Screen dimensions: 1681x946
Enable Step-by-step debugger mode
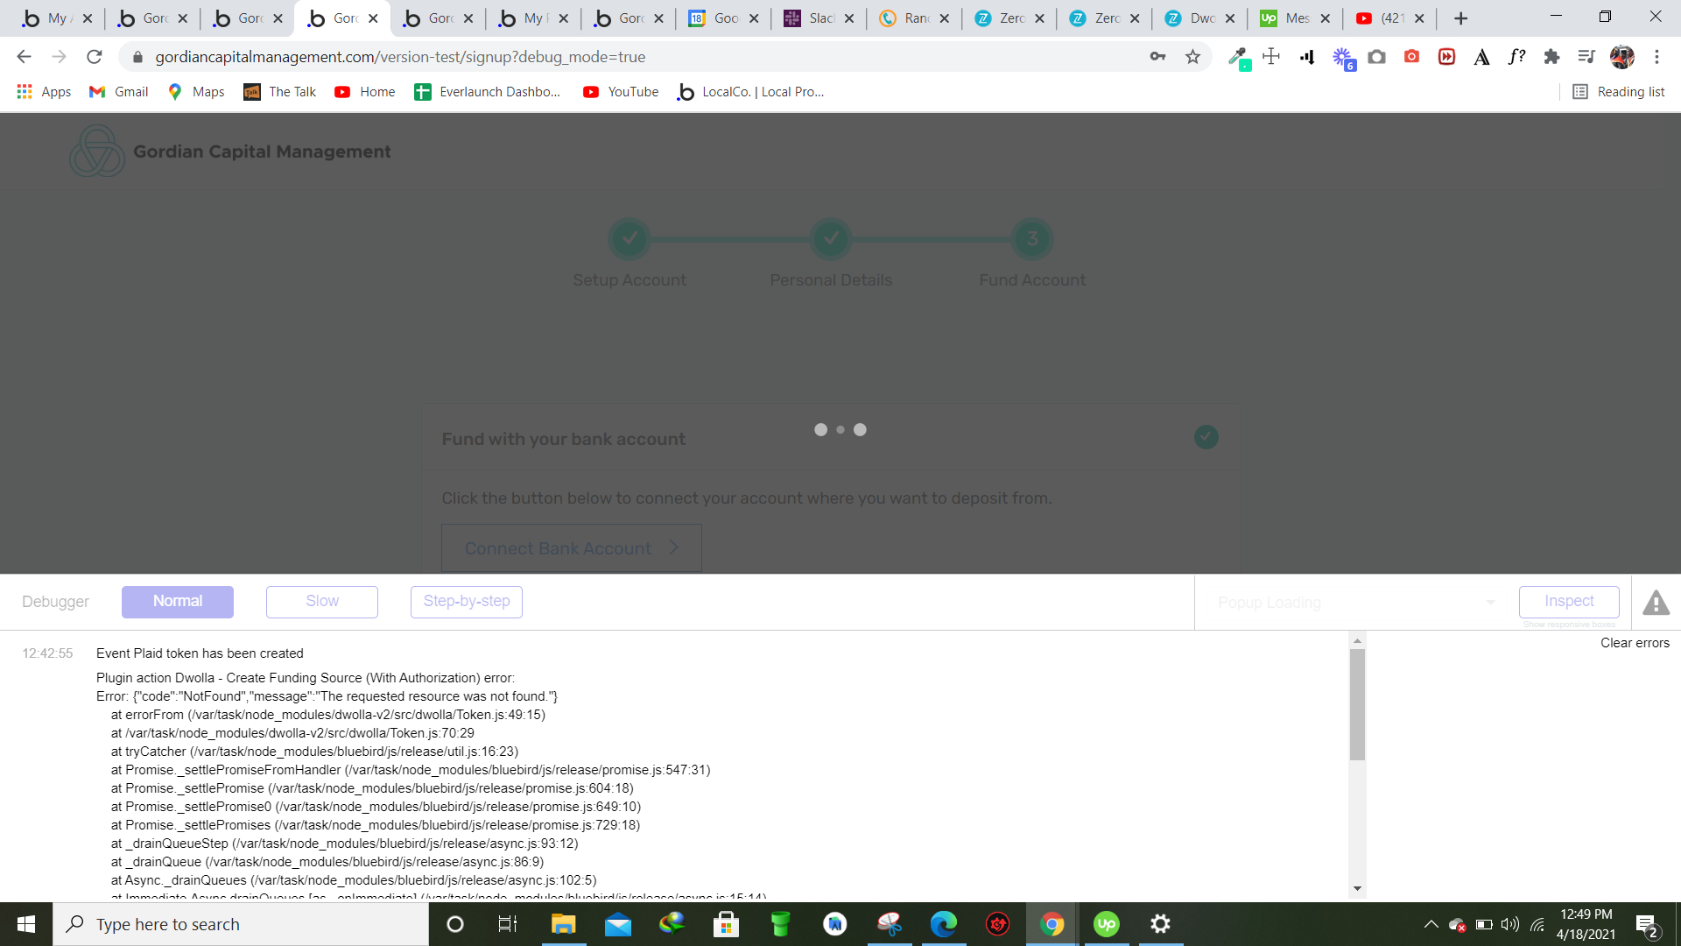(x=467, y=602)
